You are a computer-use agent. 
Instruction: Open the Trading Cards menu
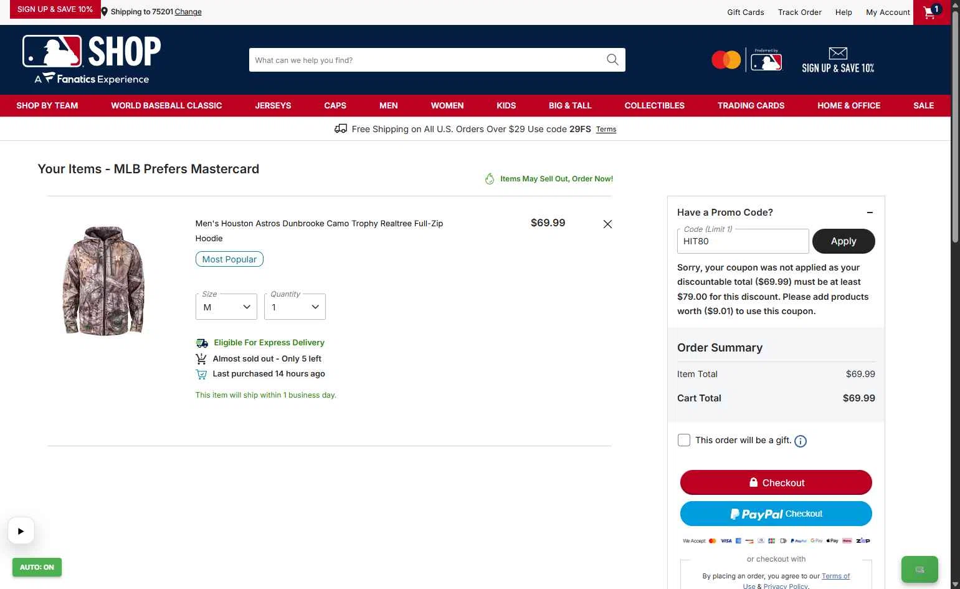tap(751, 106)
